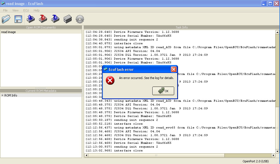This screenshot has width=280, height=164.
Task: Click the test write blue down arrow icon
Action: click(55, 19)
